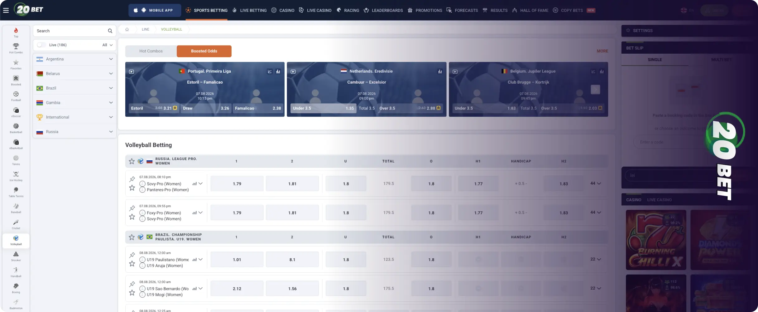The height and width of the screenshot is (312, 758).
Task: Pin the Sovy-Pro vs Panteres-Pro match
Action: tap(132, 179)
